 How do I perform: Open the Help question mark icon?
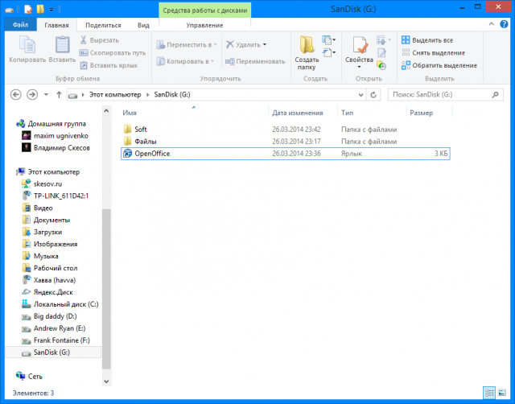tap(504, 24)
